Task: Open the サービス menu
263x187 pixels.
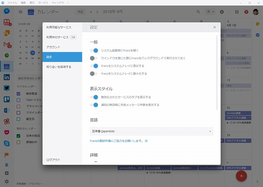Action: tap(43, 3)
